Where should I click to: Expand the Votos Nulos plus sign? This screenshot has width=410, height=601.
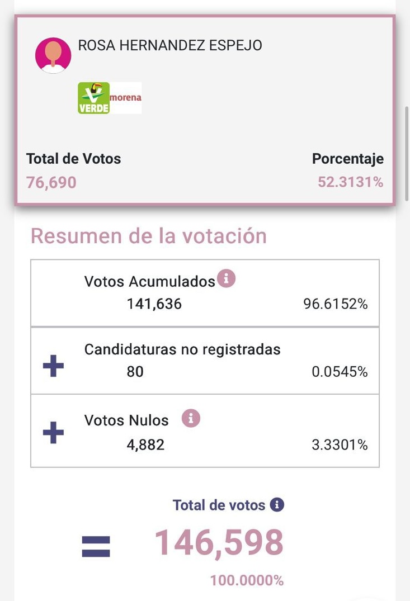(x=54, y=433)
